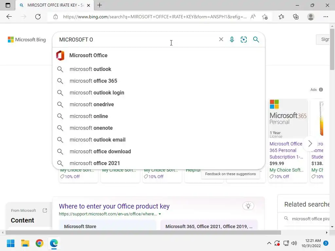Choose the microsoft outlook email suggestion
Viewport: 335px width, 251px height.
(x=159, y=140)
